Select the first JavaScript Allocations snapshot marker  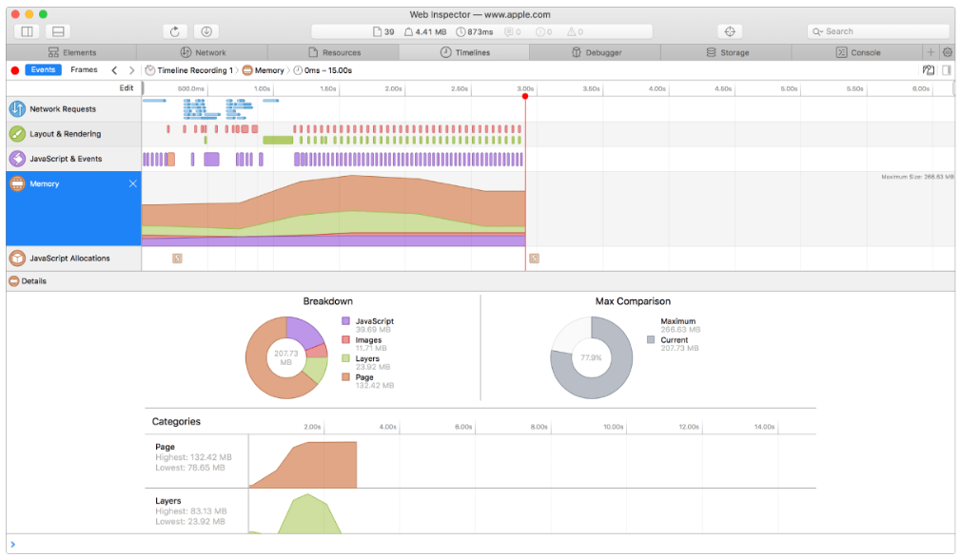177,259
